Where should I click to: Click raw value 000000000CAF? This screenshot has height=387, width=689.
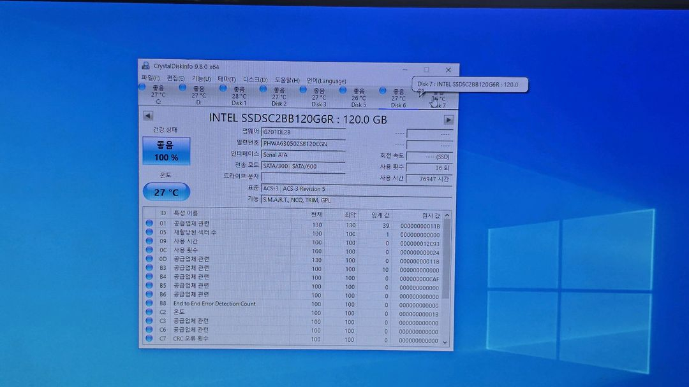click(x=420, y=279)
